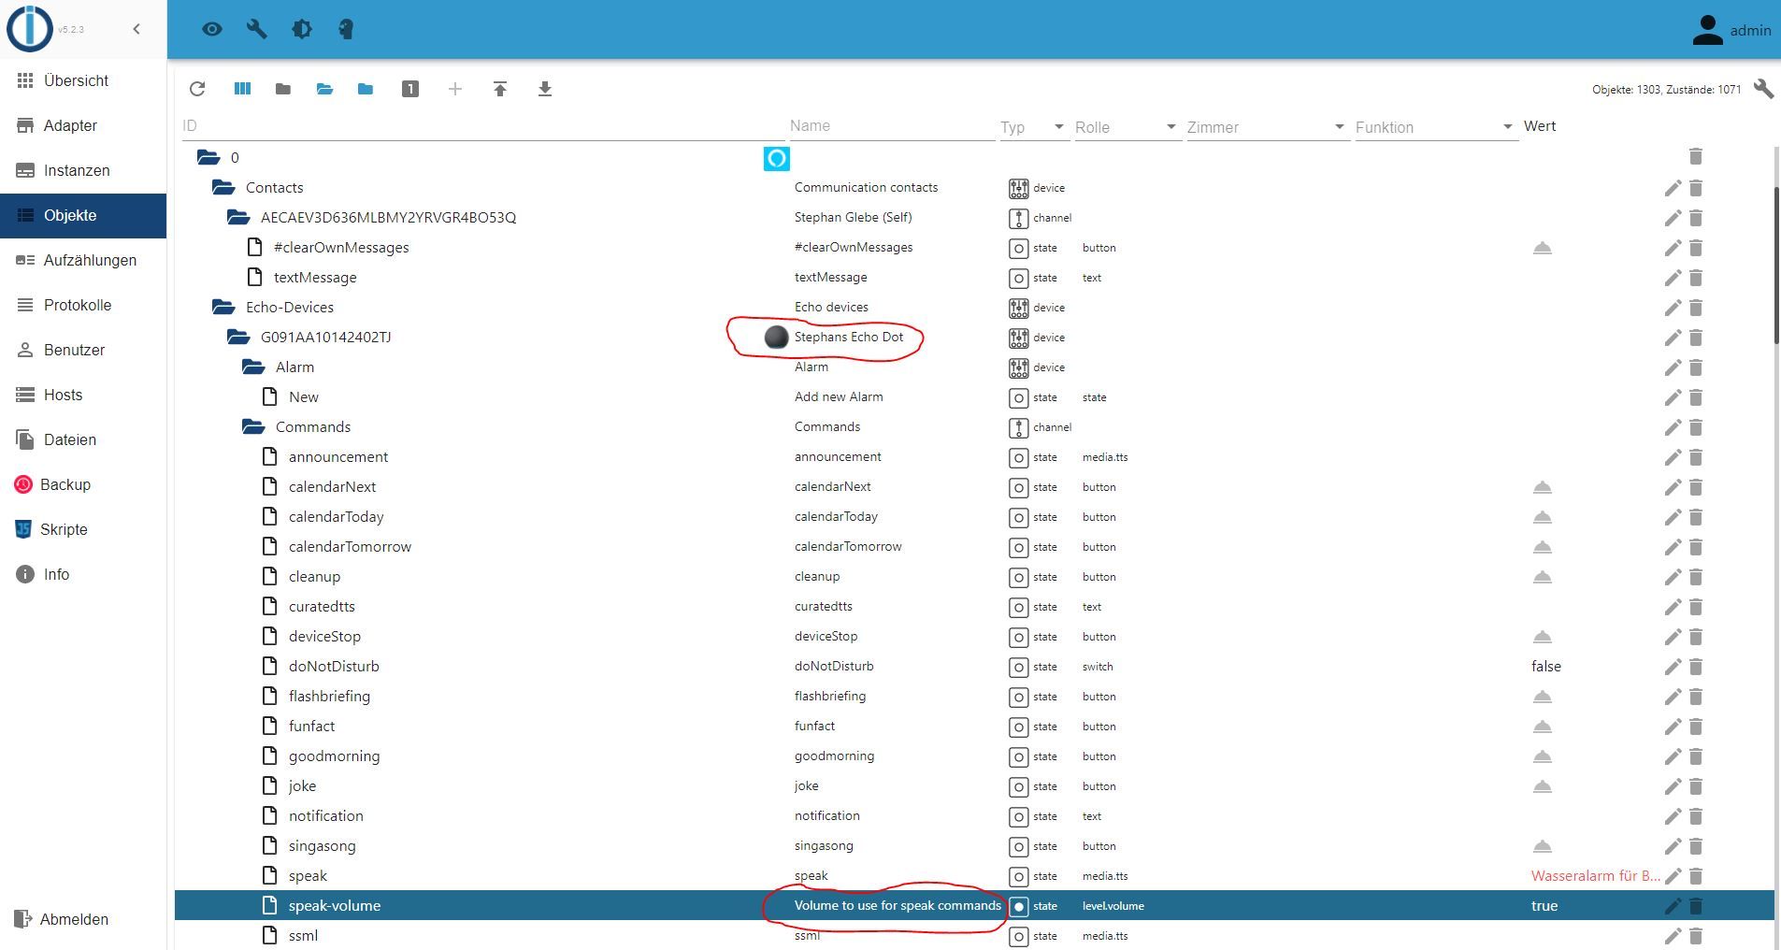Collapse all folders with closed-folder icon
Image resolution: width=1781 pixels, height=950 pixels.
[x=283, y=89]
